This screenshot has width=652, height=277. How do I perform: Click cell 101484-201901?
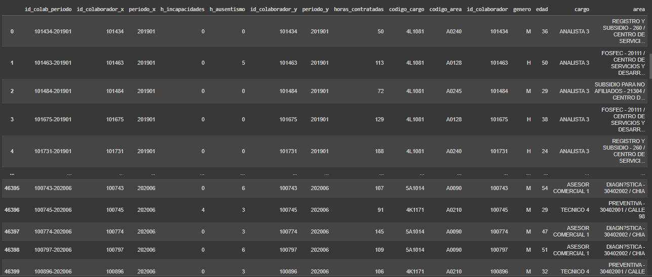point(53,91)
